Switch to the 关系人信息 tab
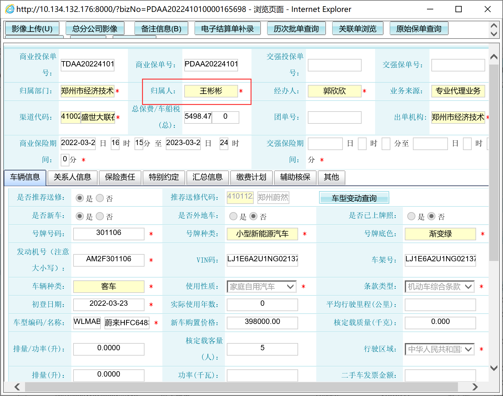 click(x=72, y=177)
